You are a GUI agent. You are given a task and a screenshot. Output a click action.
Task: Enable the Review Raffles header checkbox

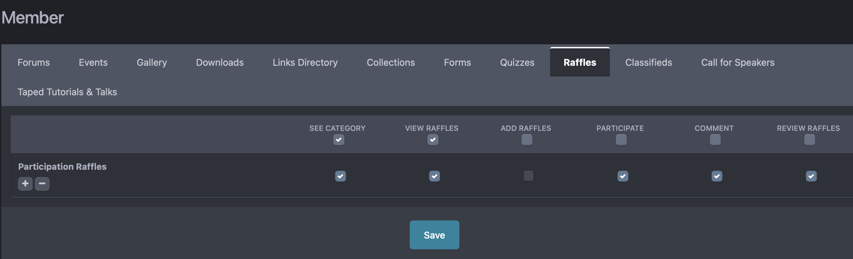(809, 140)
